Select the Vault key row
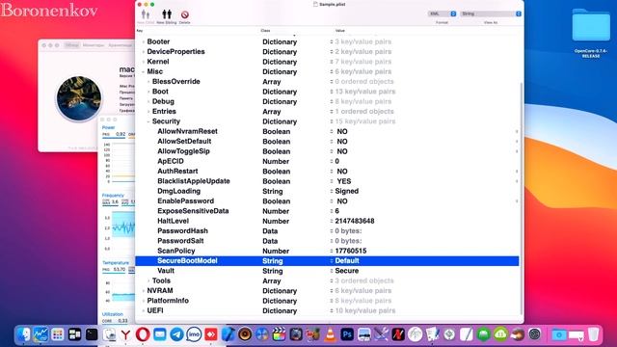Viewport: 617px width, 347px height. tap(166, 271)
